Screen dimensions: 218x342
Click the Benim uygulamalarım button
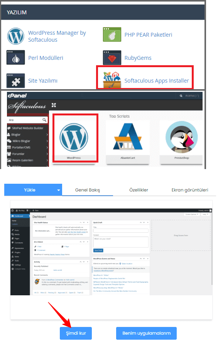(147, 333)
